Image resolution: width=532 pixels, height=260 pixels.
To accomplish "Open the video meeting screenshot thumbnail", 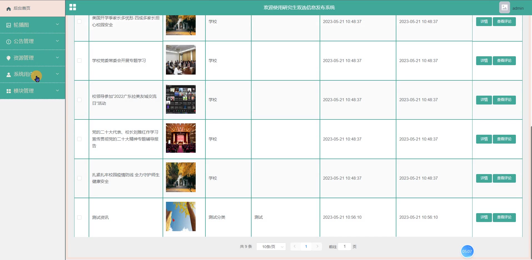I will tap(181, 99).
